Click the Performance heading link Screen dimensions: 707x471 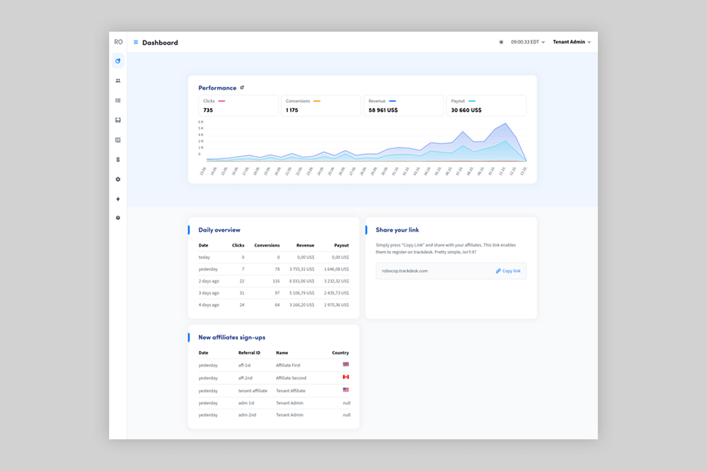tap(217, 88)
